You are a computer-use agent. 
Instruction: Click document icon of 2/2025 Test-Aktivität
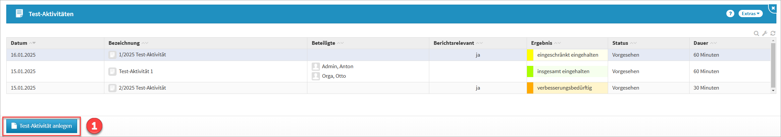(113, 88)
